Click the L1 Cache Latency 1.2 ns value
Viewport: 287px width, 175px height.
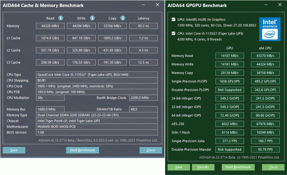point(143,38)
